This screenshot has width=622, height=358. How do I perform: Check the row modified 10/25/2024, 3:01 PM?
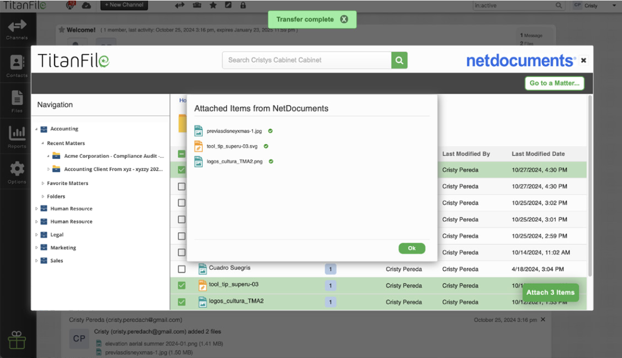(182, 220)
